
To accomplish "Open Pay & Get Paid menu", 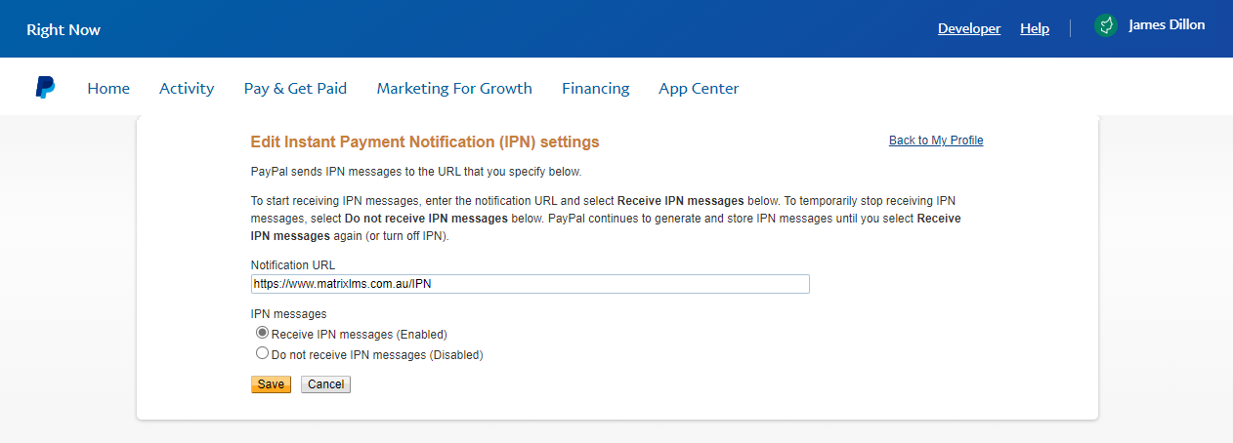I will [295, 88].
